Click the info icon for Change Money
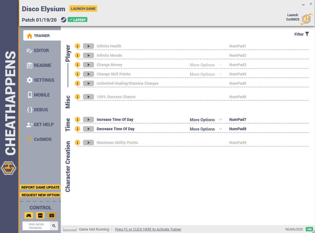The image size is (315, 233). coord(77,65)
